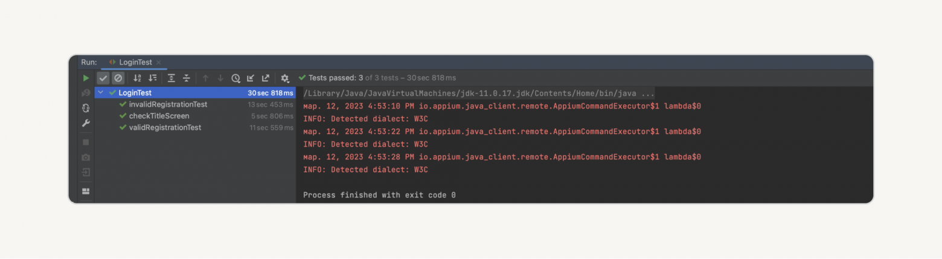Click the Expand All tests icon

click(171, 78)
